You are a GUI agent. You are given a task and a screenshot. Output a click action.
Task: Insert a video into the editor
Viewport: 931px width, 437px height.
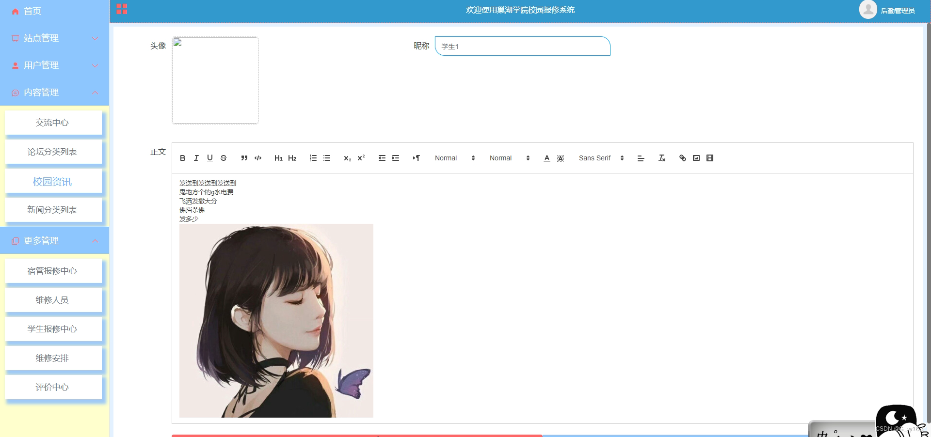[709, 158]
